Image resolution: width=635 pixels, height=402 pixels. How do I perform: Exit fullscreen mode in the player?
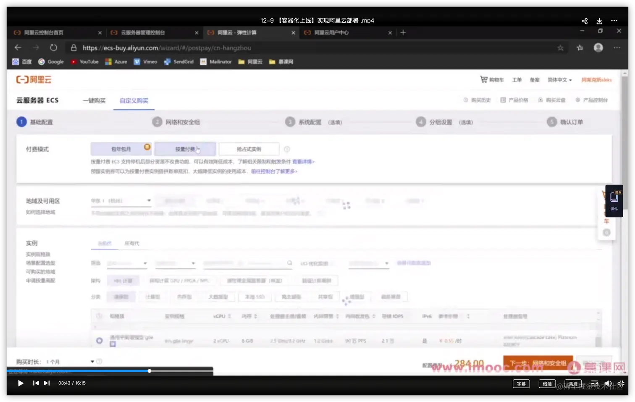pyautogui.click(x=621, y=383)
